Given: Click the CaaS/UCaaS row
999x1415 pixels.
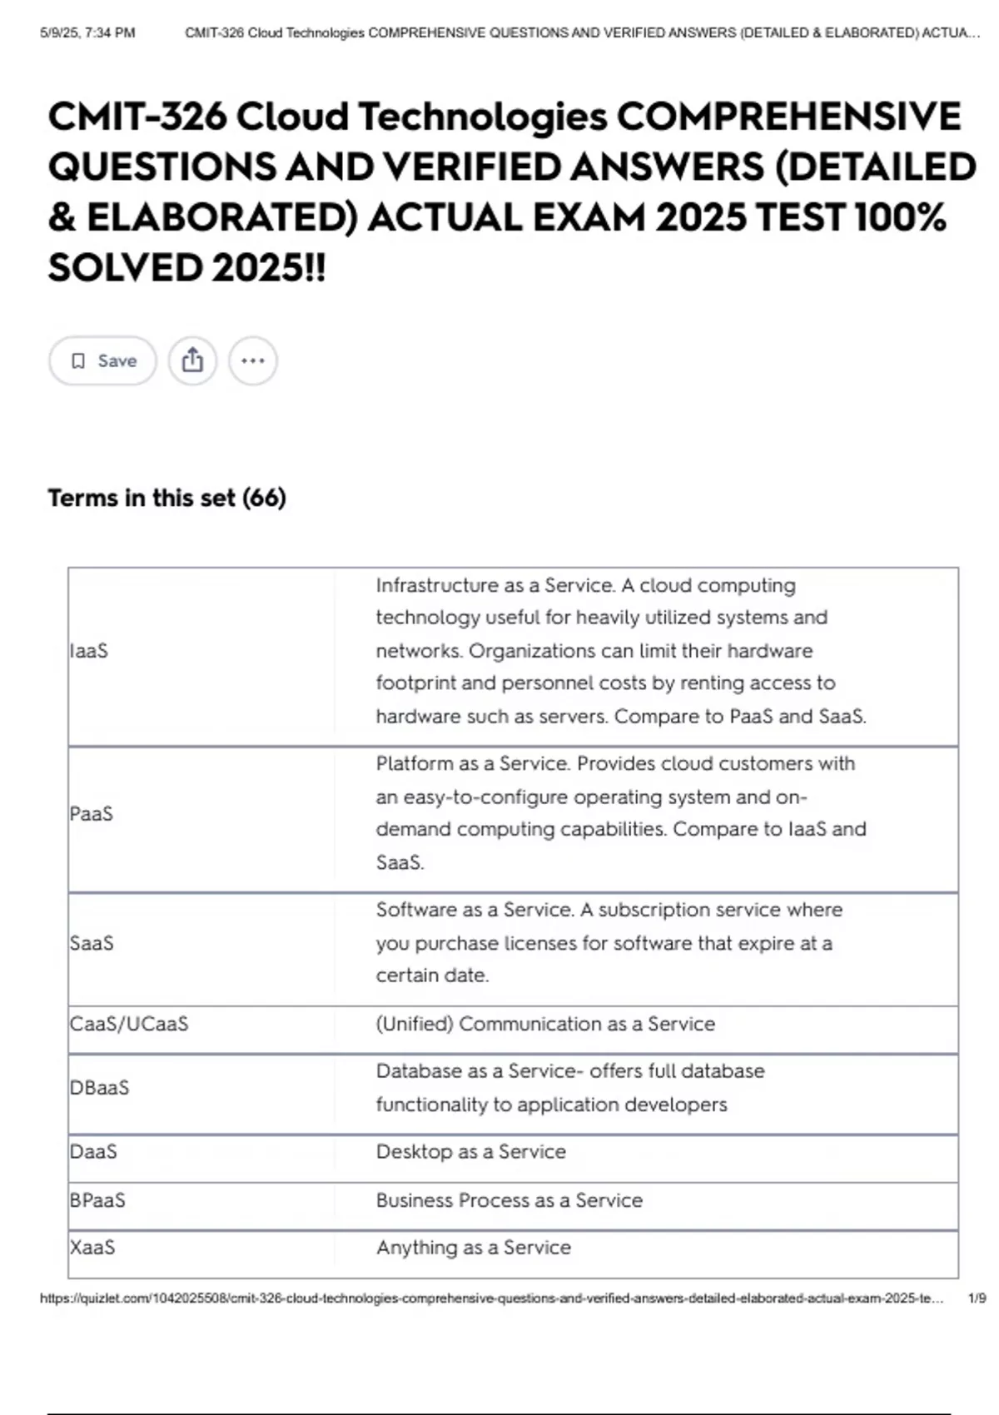Looking at the screenshot, I should click(129, 1025).
